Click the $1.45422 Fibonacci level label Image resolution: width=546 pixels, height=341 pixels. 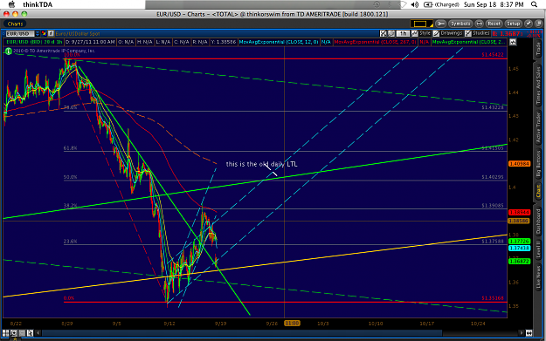point(493,55)
